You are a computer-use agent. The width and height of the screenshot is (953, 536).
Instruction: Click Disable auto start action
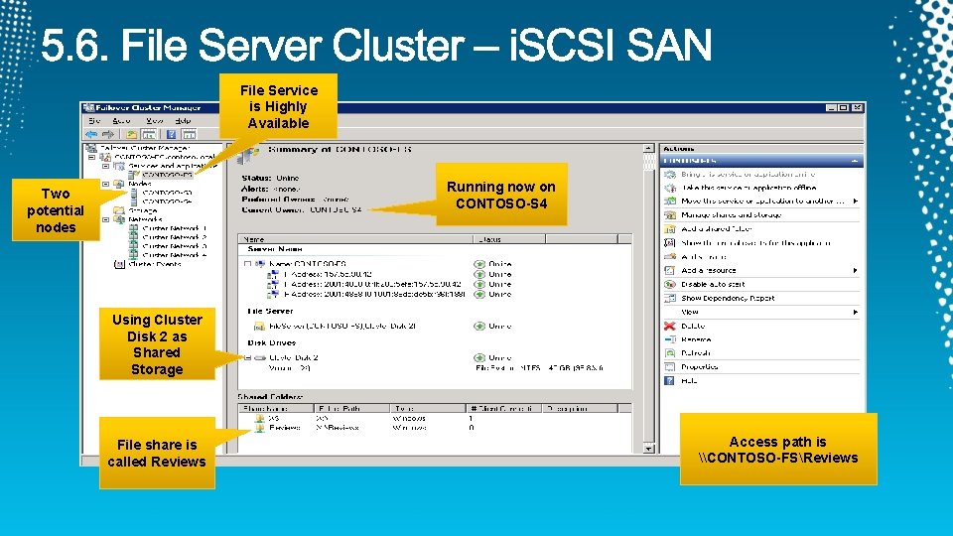pos(713,285)
